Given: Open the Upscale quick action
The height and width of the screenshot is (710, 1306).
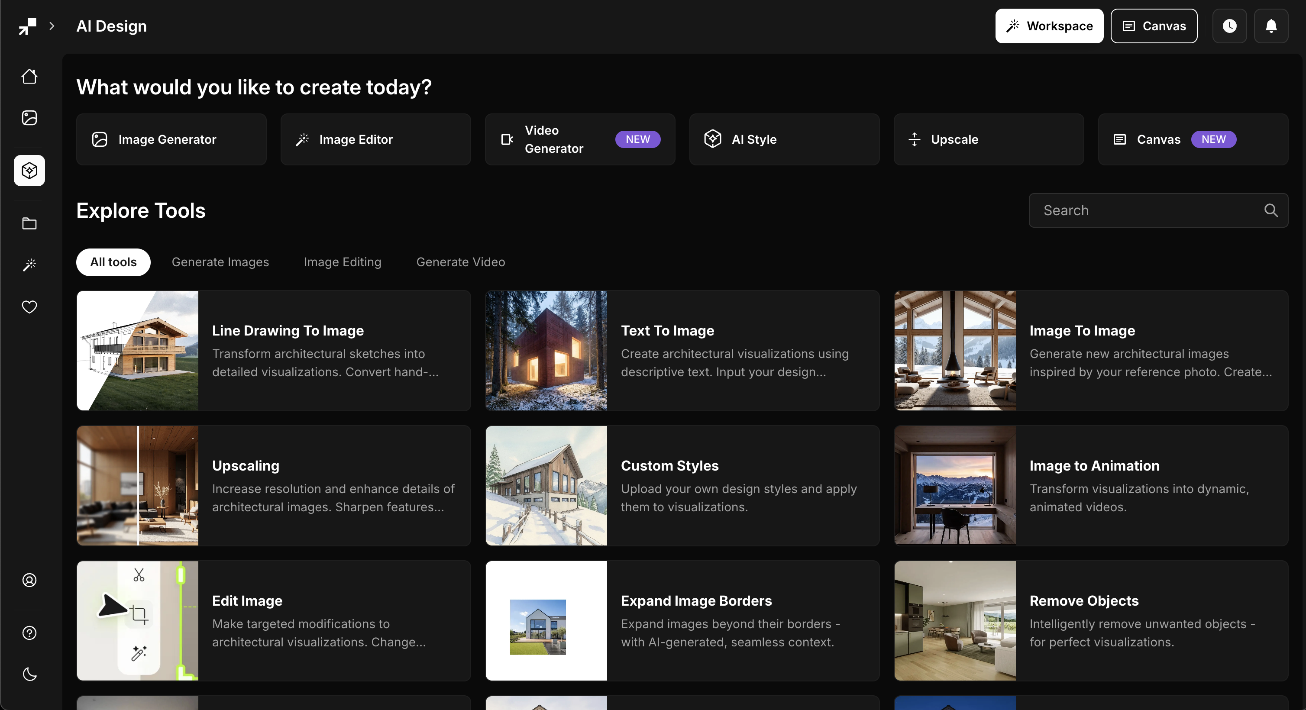Looking at the screenshot, I should point(988,139).
